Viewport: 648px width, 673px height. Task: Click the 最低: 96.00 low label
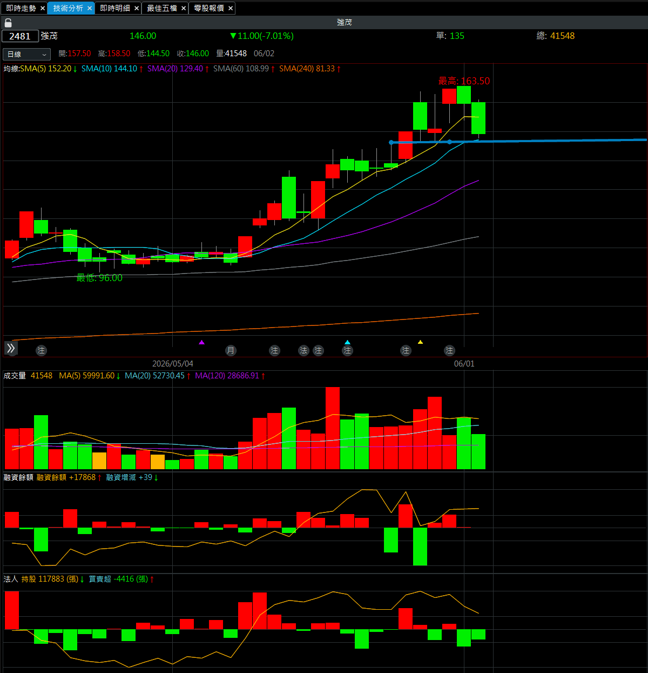click(x=99, y=278)
